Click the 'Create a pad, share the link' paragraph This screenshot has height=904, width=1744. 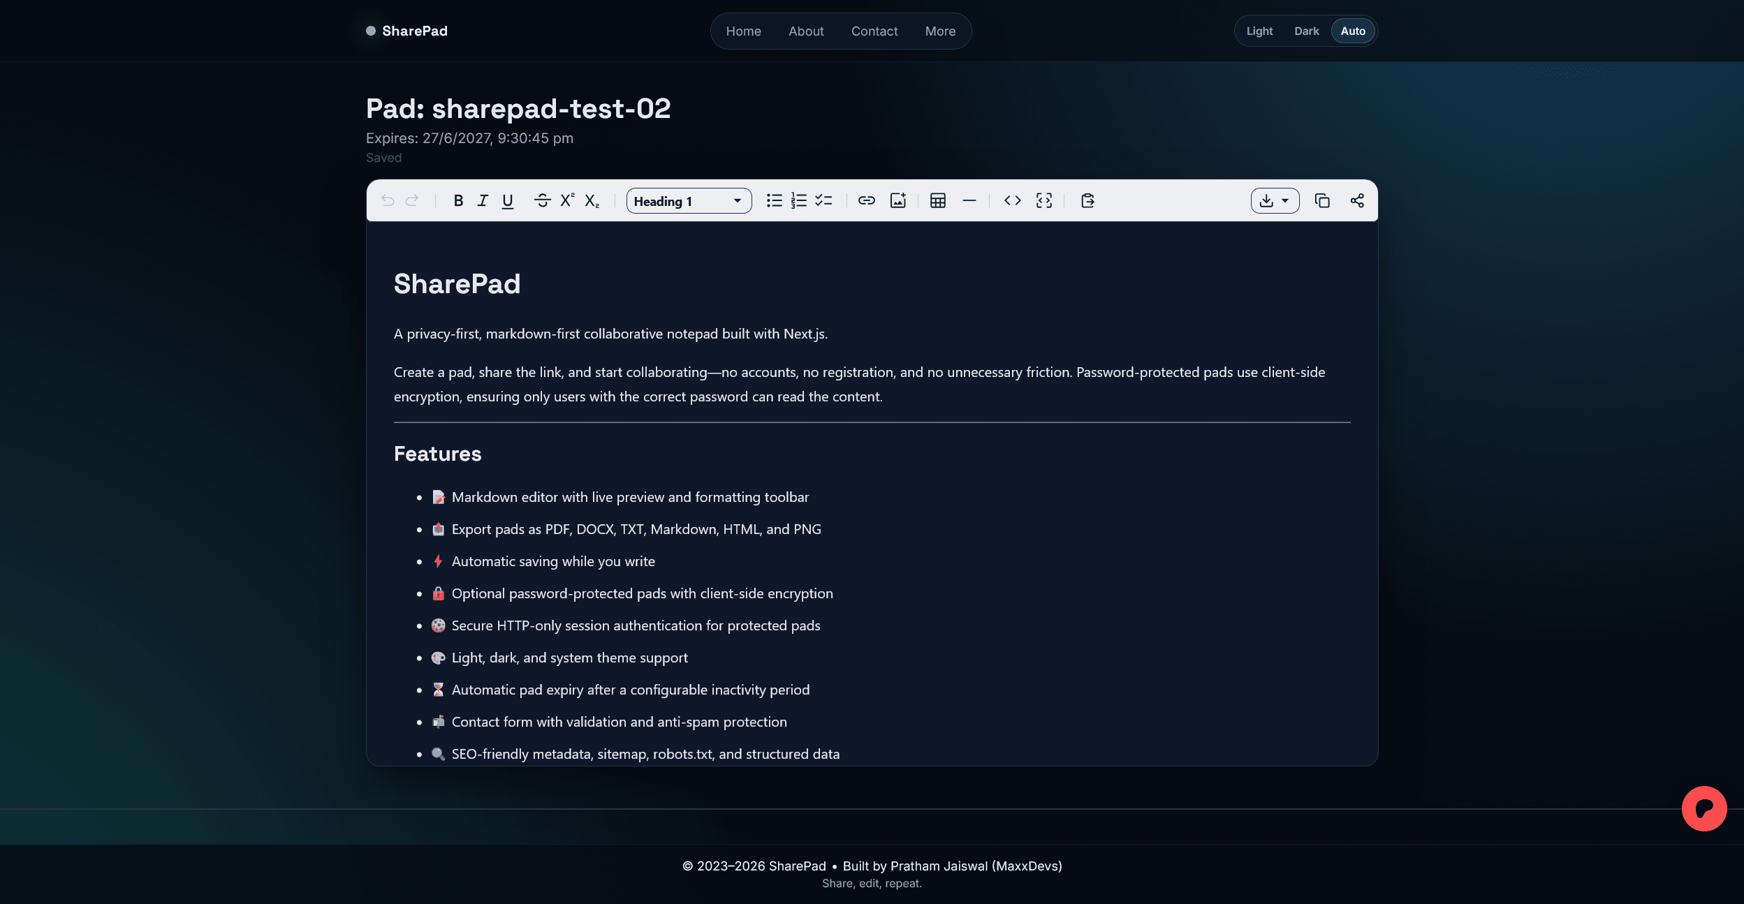[x=859, y=385]
